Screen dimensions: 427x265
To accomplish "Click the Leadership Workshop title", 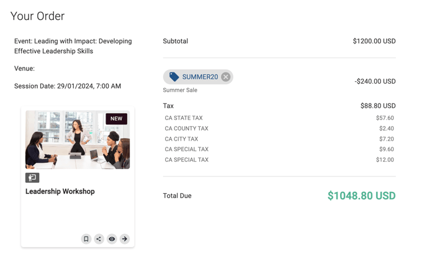I will coord(60,191).
